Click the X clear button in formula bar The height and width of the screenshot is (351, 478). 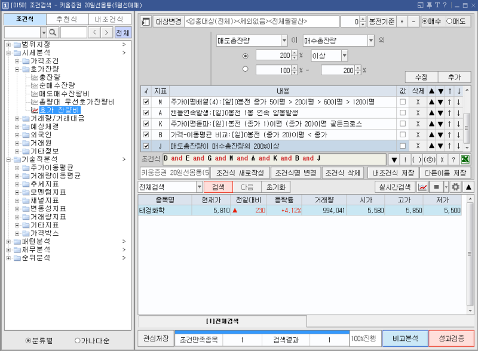442,159
